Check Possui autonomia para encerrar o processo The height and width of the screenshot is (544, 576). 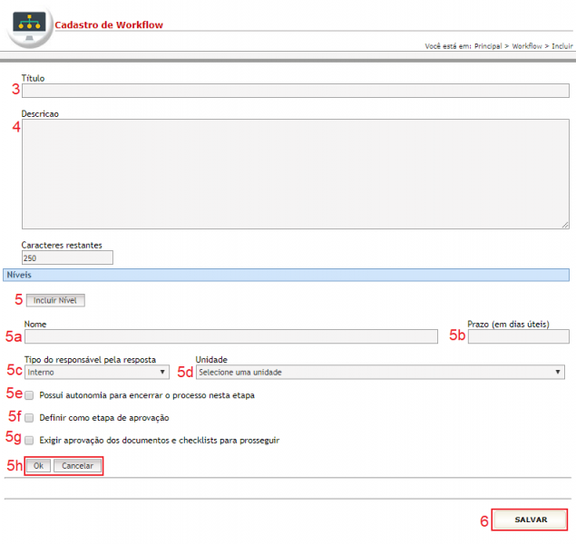(29, 395)
